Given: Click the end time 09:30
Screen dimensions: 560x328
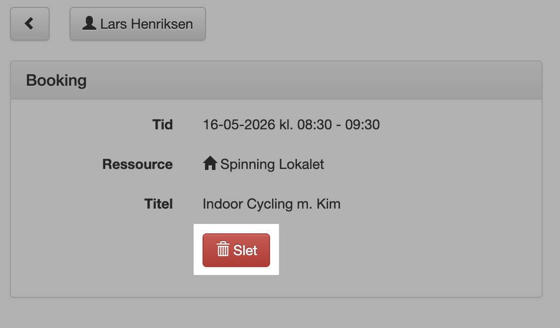Looking at the screenshot, I should coord(362,125).
